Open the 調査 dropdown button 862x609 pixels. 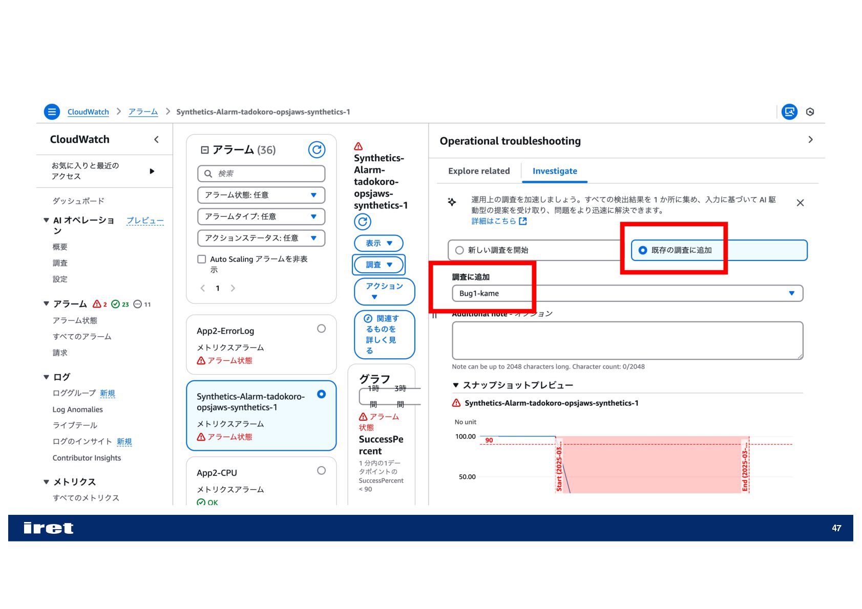379,265
